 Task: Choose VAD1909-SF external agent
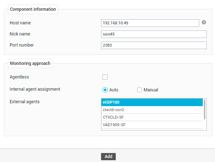click(152, 125)
